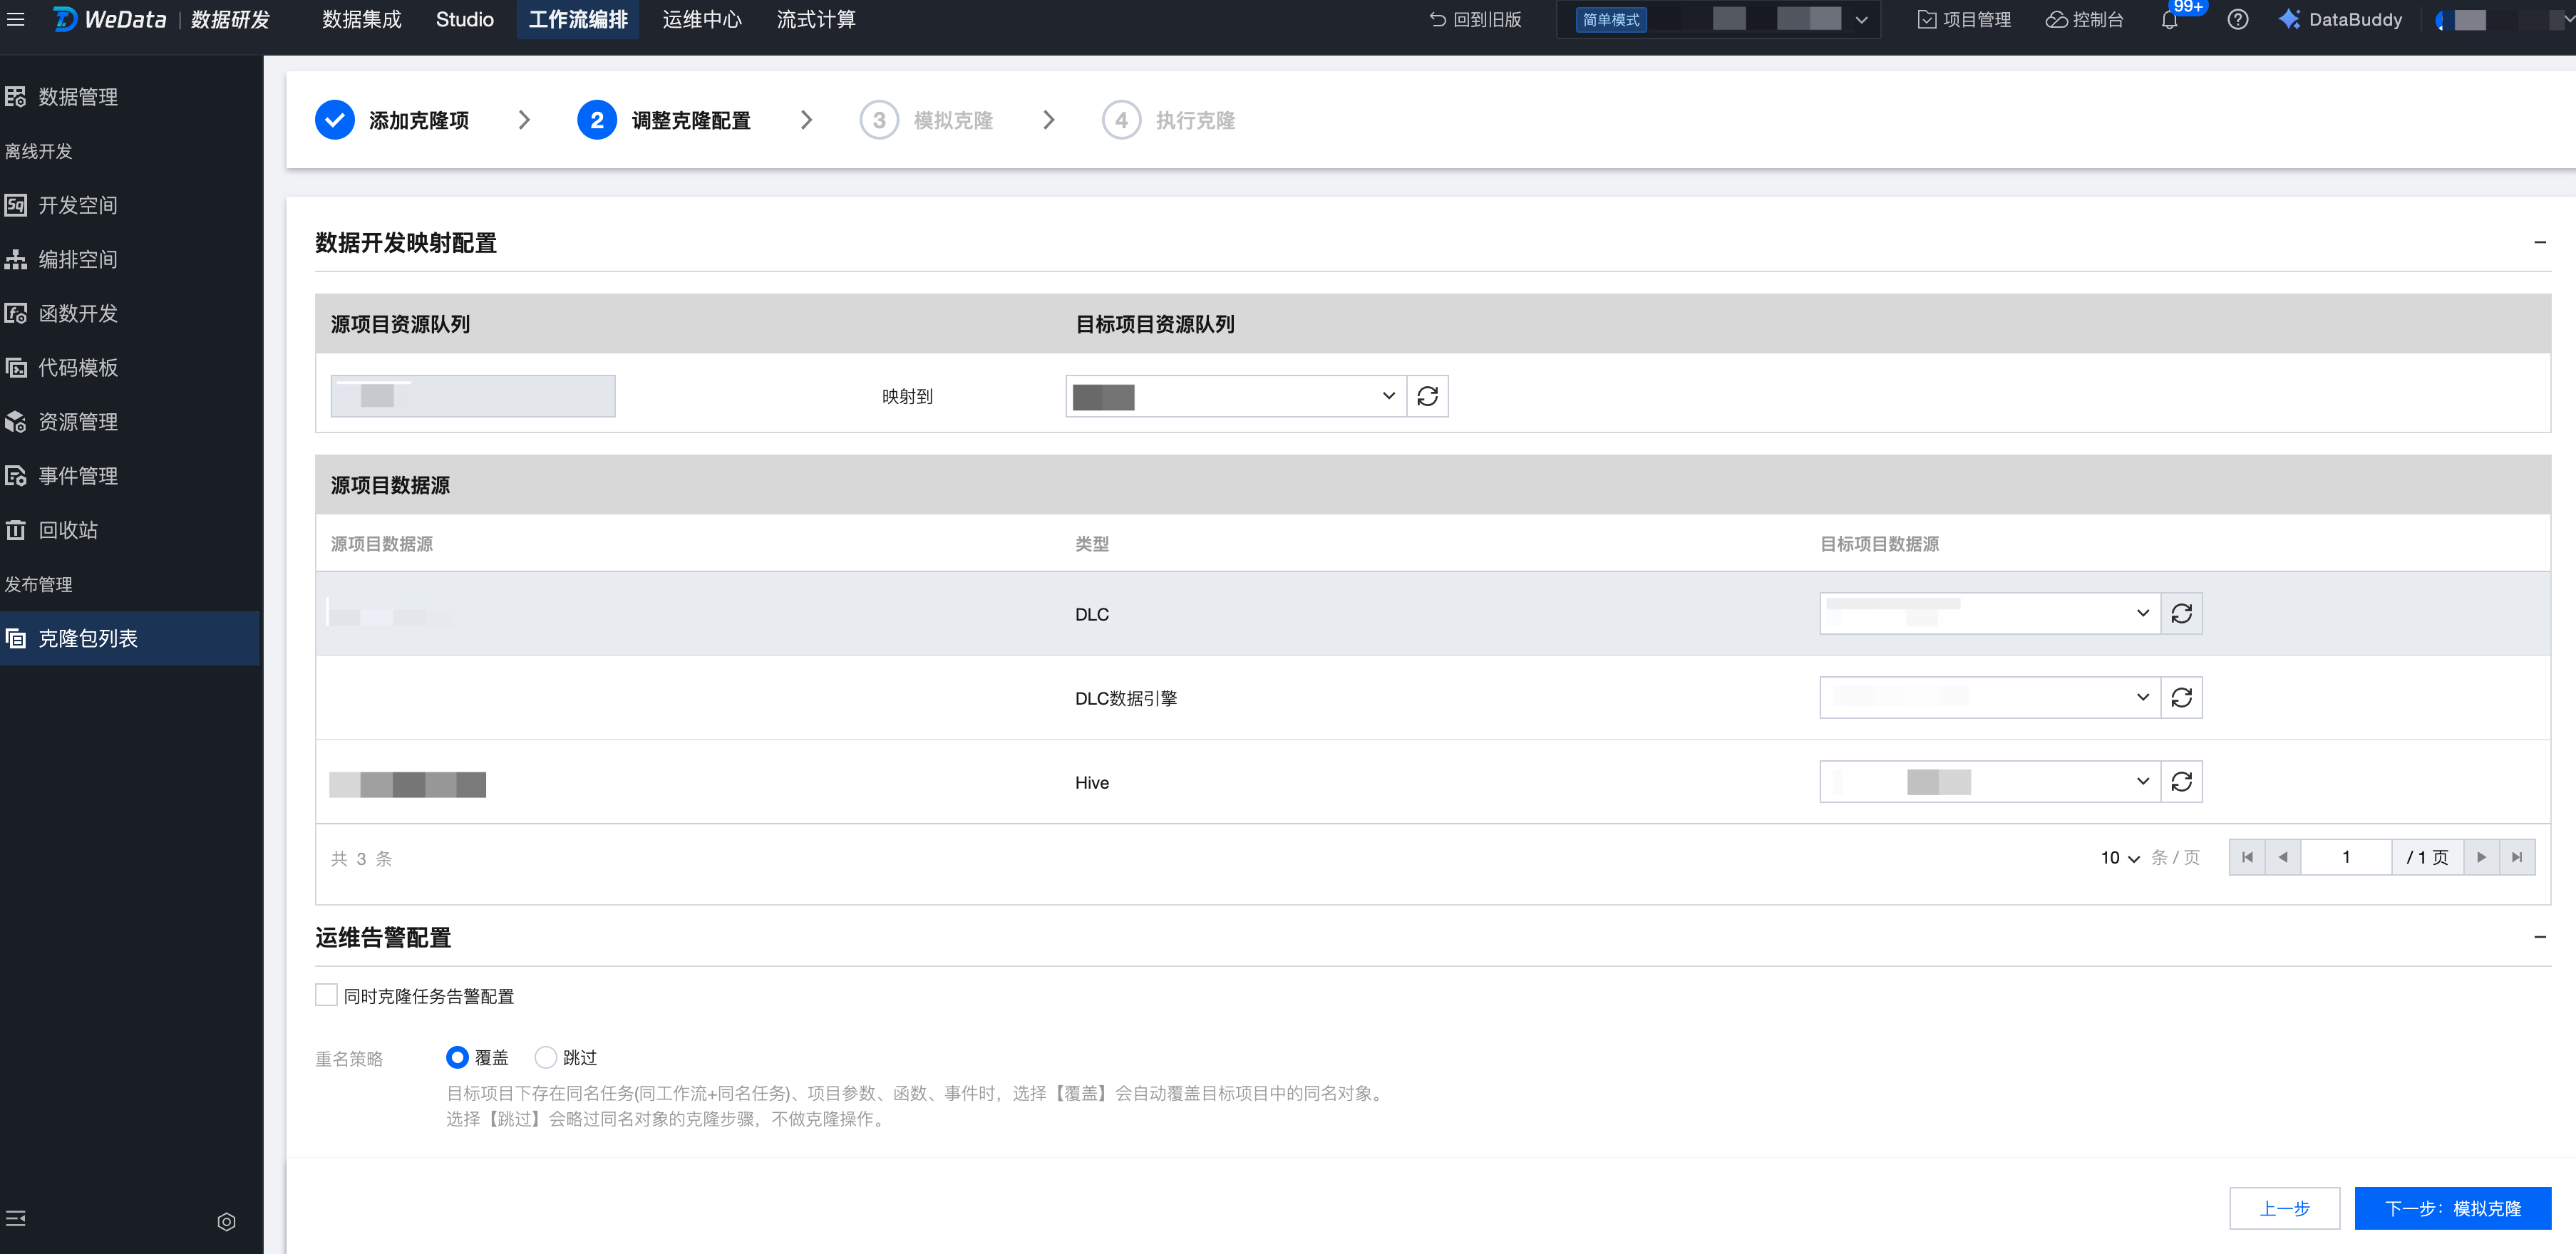Switch to the 运维中心 tab
Screen dimensions: 2576x1254
701,20
